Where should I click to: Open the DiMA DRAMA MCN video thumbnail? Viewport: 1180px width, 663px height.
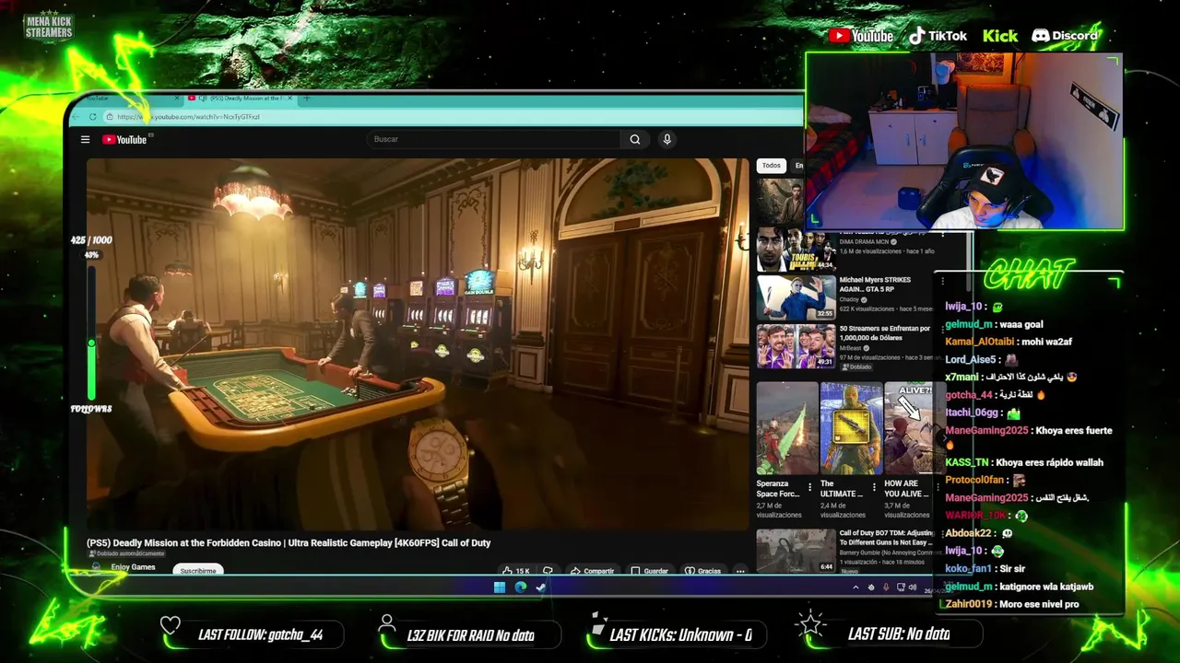tap(796, 250)
